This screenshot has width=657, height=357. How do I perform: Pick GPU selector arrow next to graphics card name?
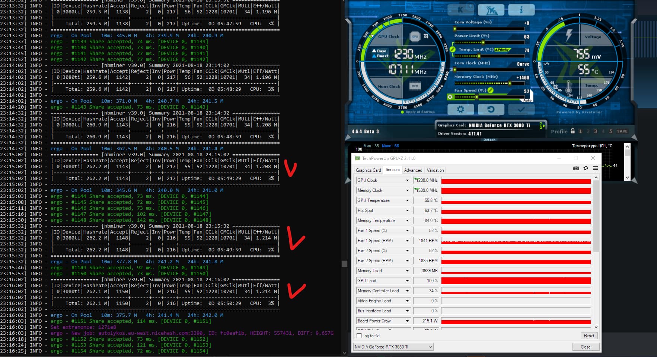click(542, 126)
